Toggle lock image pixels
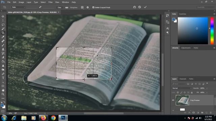Screen dimensions: 216x121 point(181,93)
